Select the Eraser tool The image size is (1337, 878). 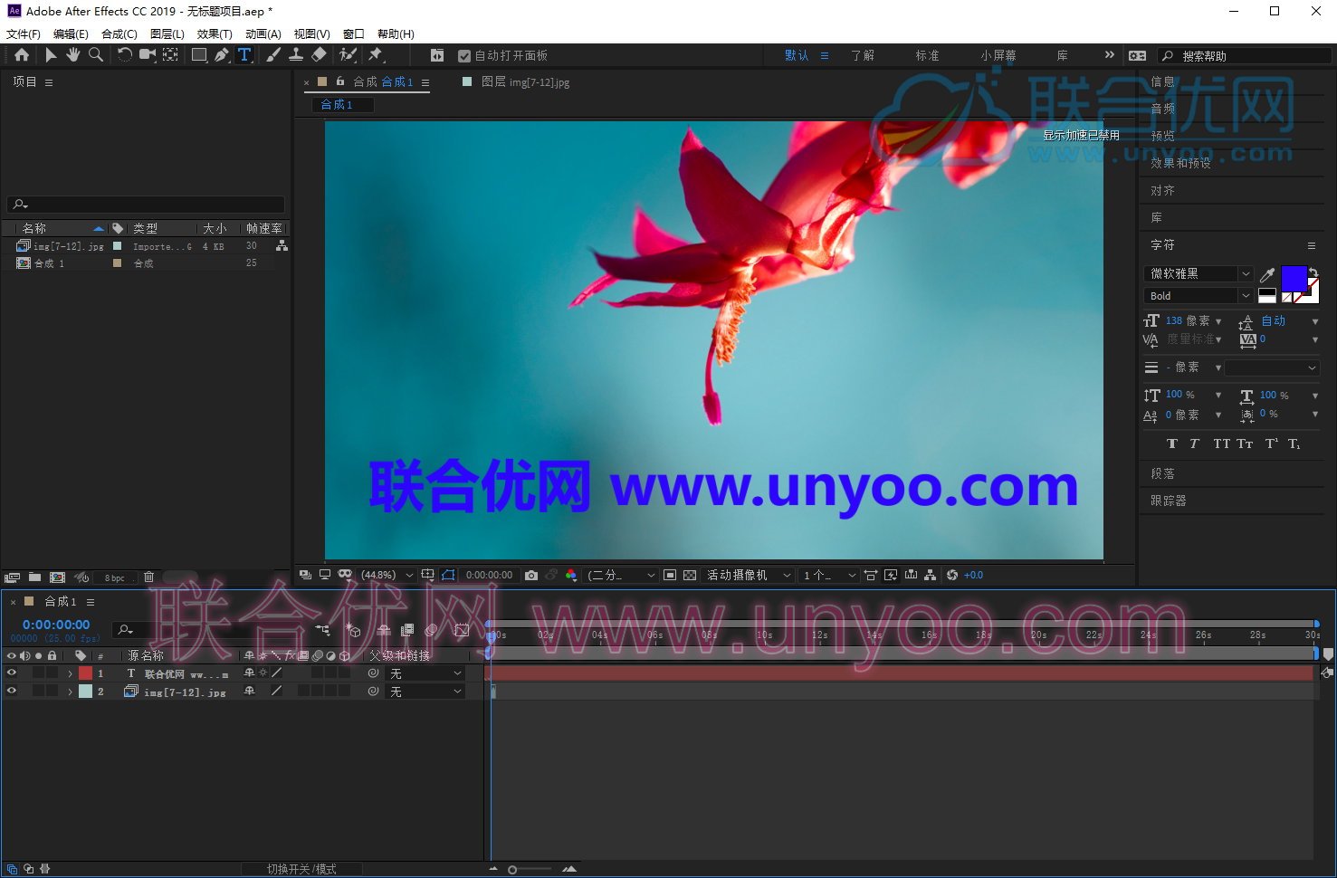click(x=319, y=55)
